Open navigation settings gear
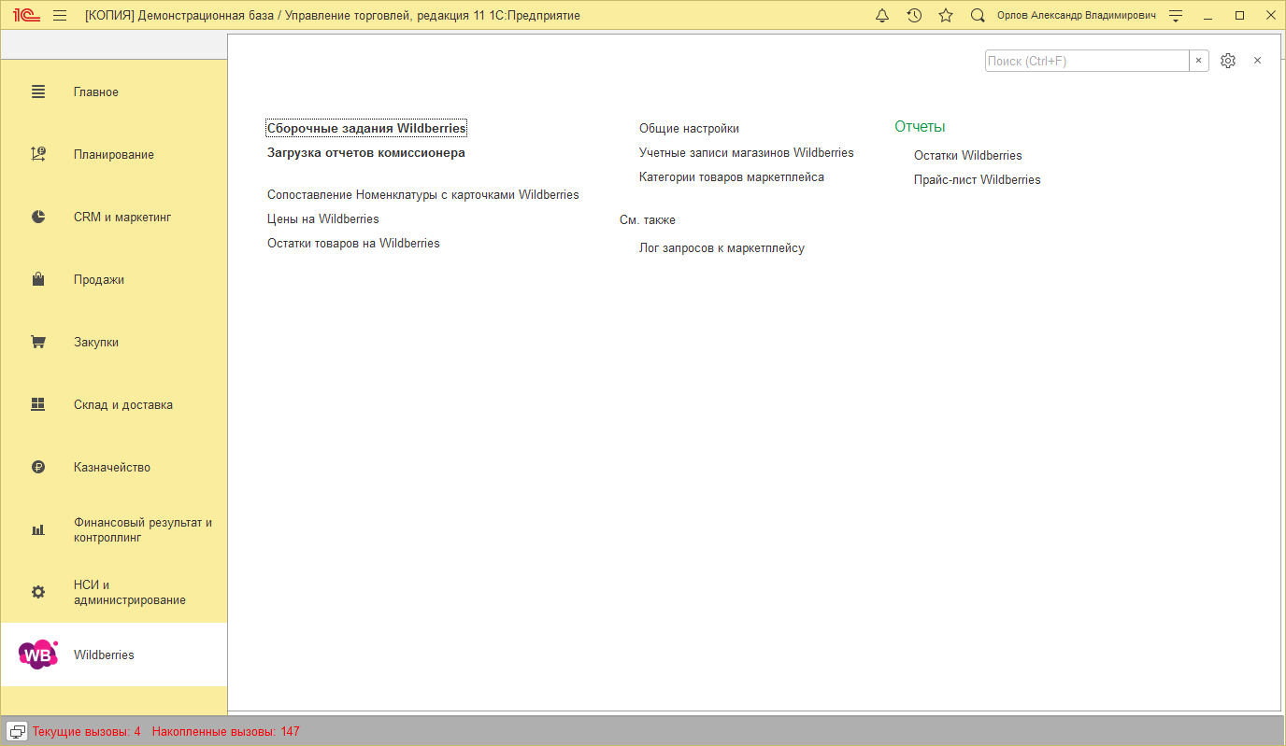This screenshot has height=746, width=1286. pos(1228,61)
